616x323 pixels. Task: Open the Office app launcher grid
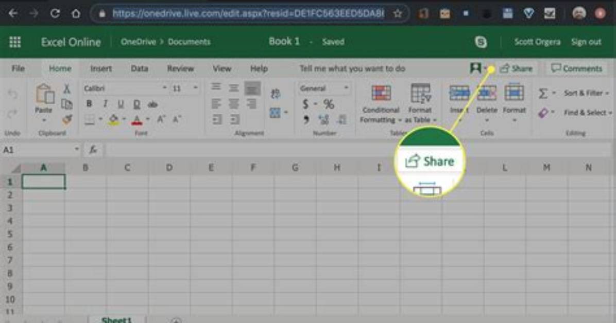[15, 42]
